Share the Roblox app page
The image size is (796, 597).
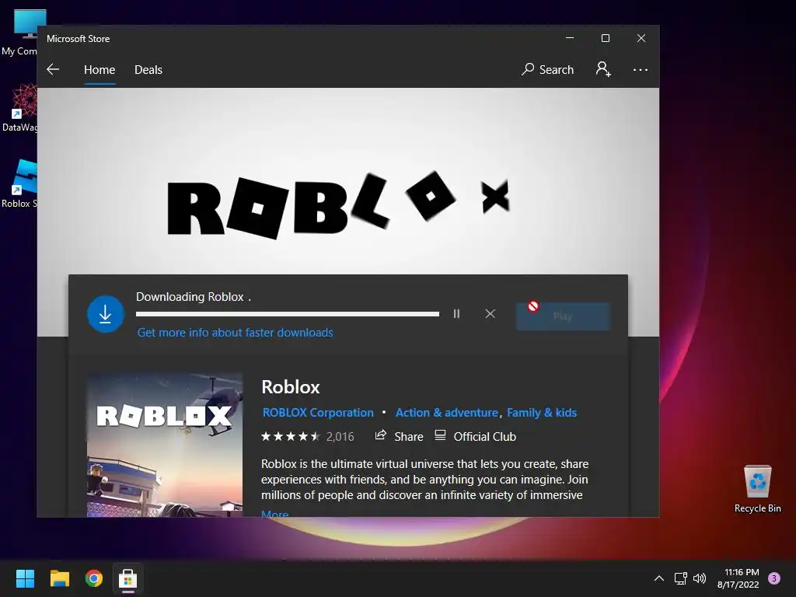399,436
